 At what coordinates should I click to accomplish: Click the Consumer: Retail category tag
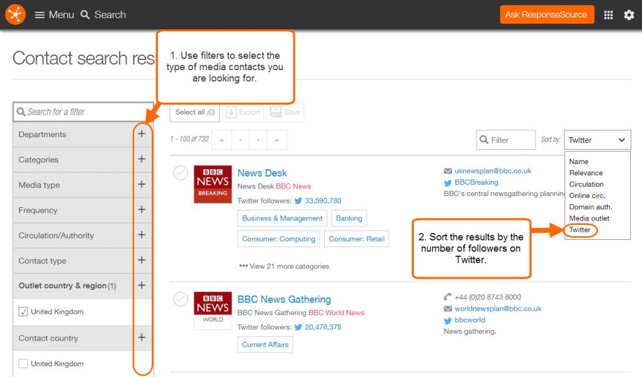tap(357, 239)
